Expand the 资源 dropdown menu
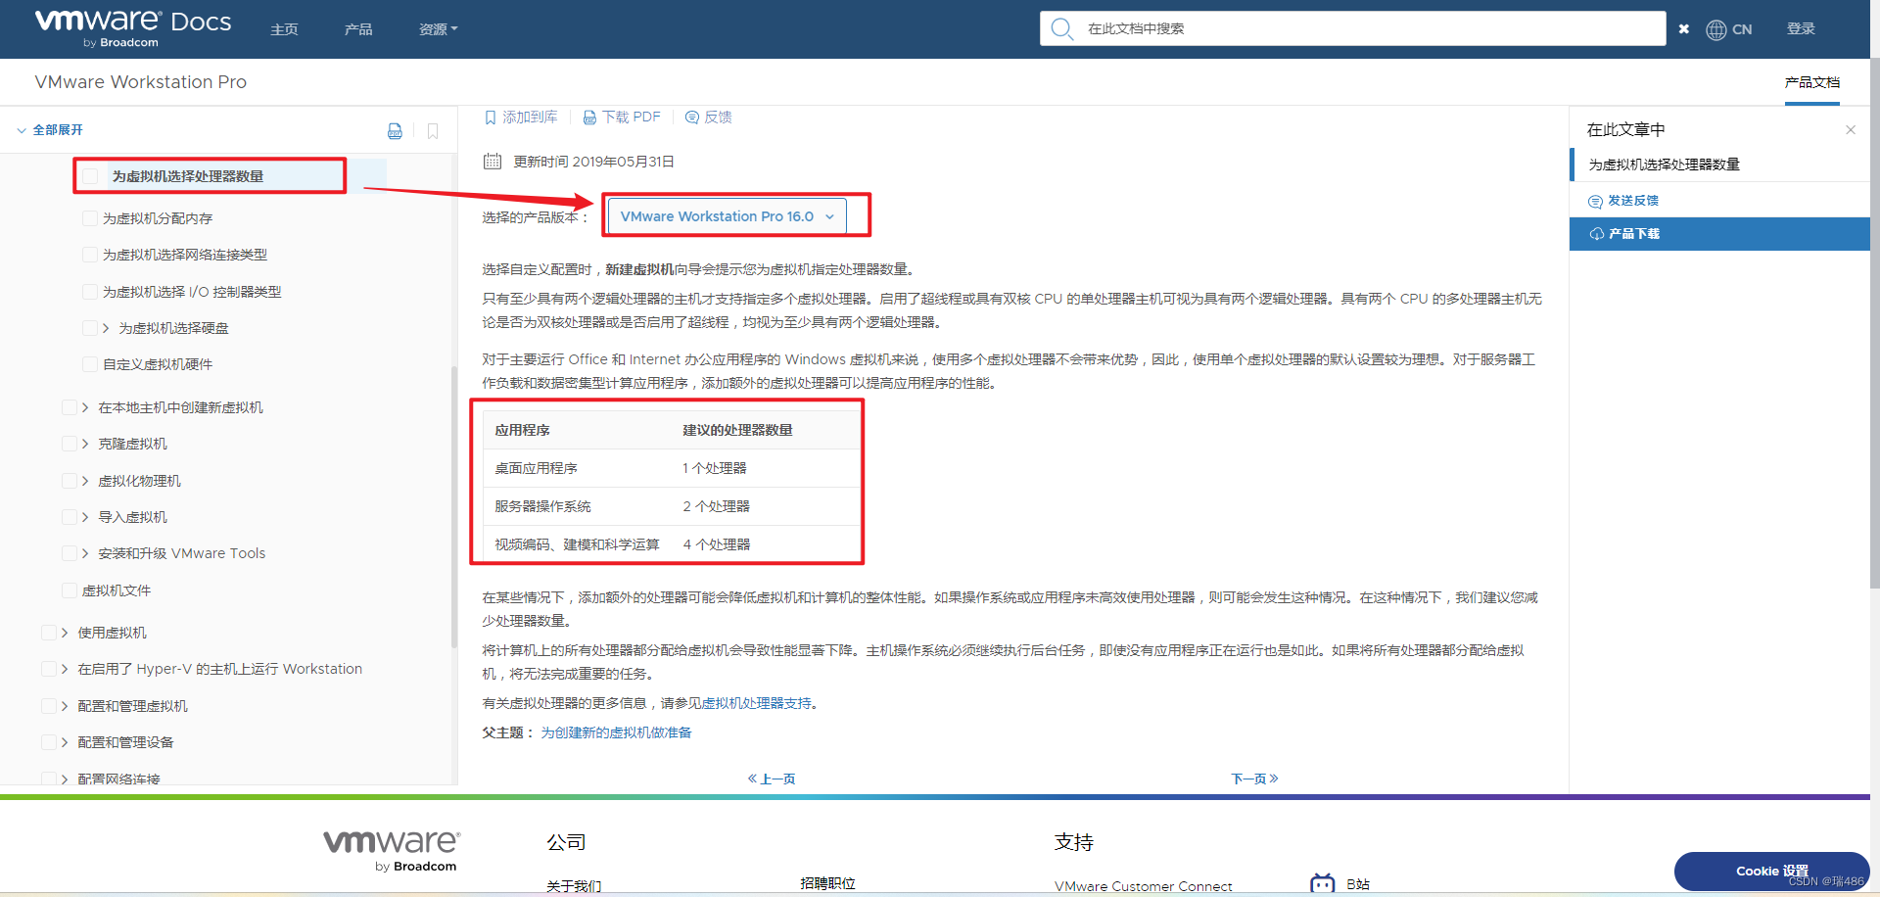 point(438,28)
